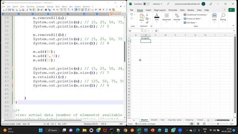238x134 pixels.
Task: Click inside the Excel formula bar field
Action: [196, 31]
